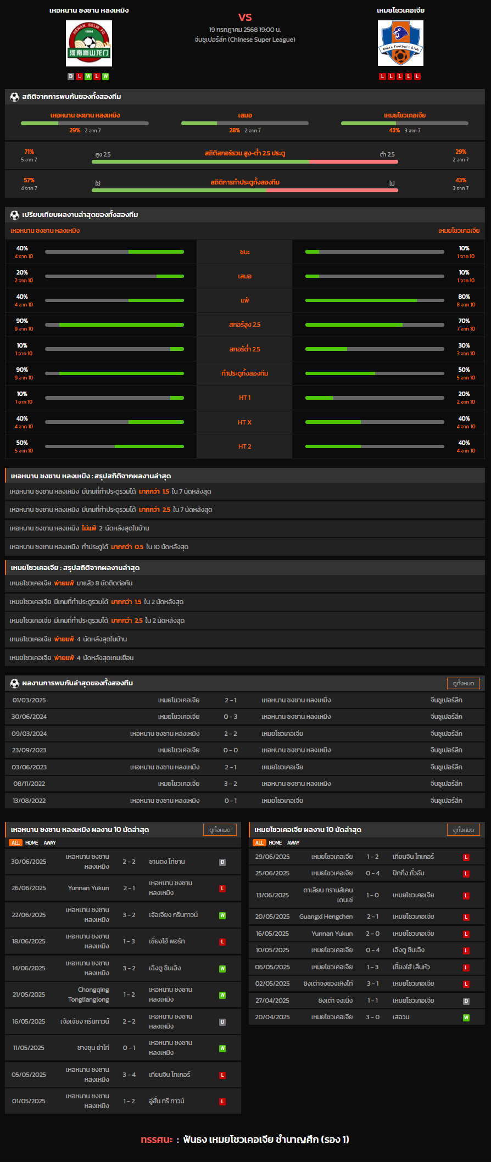Click the D badge in 27/04/2025 row
Screen dimensions: 491x1162
pyautogui.click(x=466, y=1001)
